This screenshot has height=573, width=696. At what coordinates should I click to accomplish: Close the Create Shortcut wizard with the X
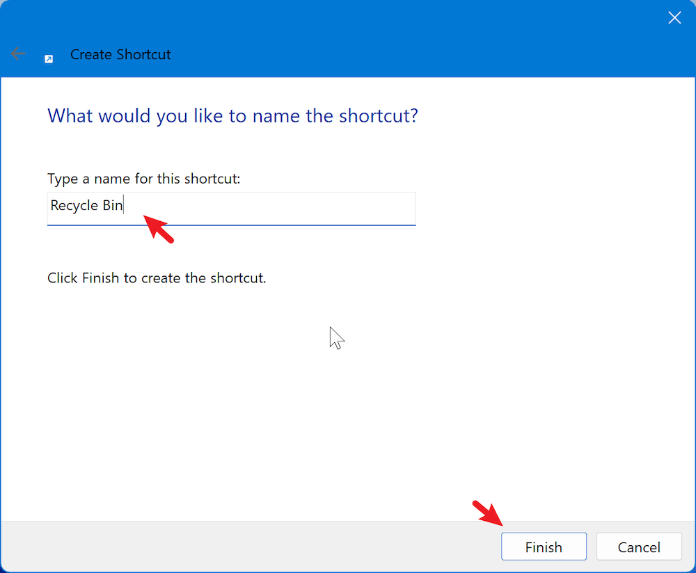pos(674,17)
